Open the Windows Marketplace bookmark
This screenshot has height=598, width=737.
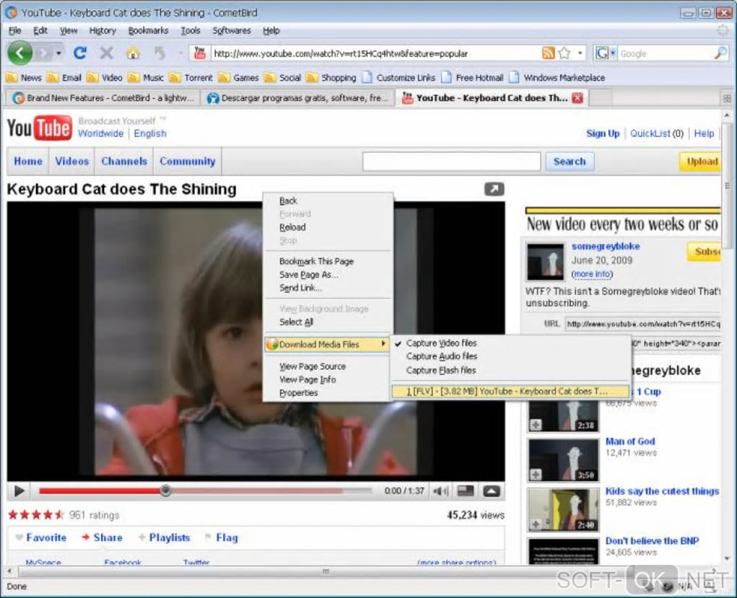click(x=557, y=77)
